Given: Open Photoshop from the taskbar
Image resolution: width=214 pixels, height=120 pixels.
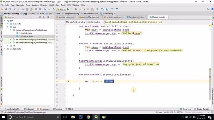Looking at the screenshot, I should pos(81,117).
